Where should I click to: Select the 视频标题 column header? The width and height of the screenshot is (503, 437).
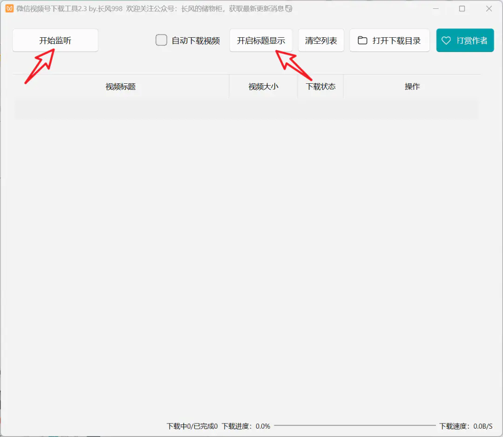click(121, 87)
